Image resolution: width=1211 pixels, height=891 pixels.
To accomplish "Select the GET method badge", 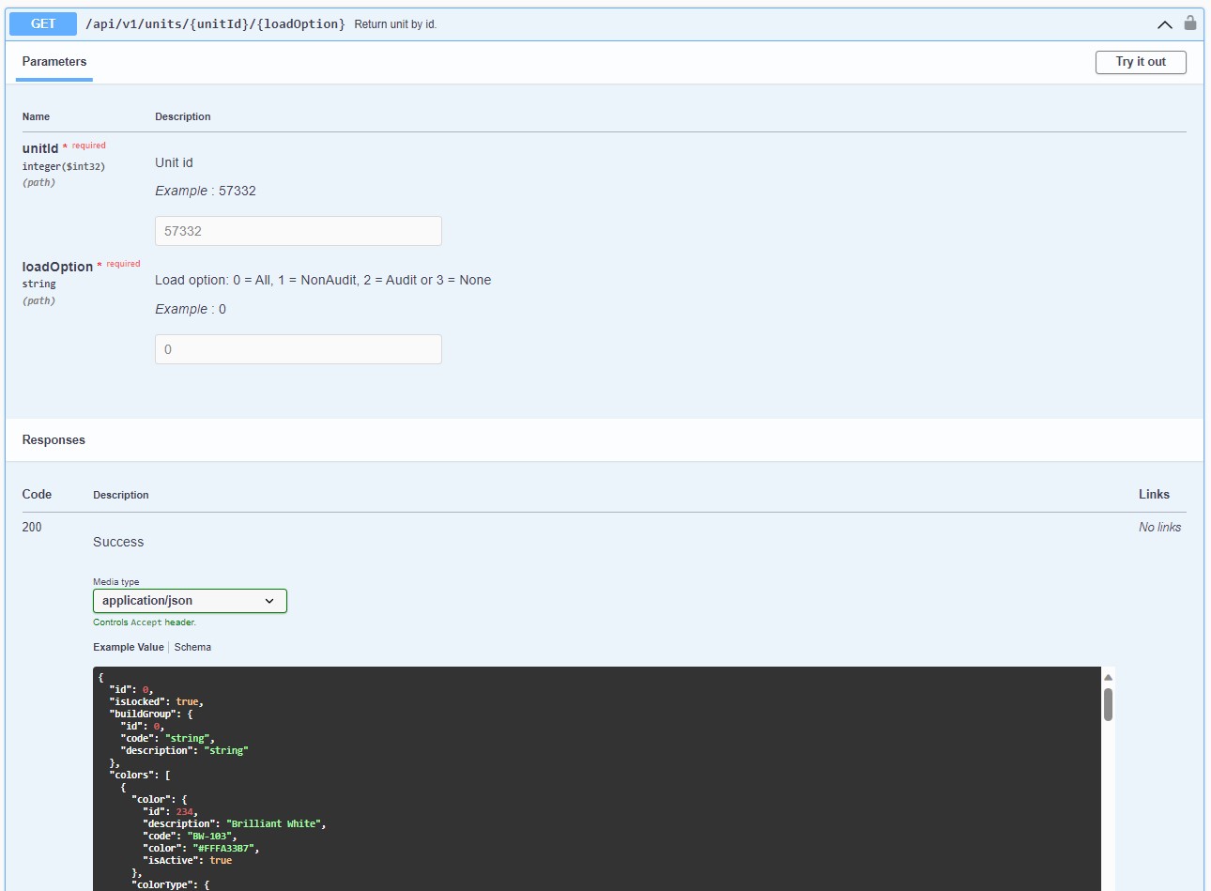I will tap(41, 23).
